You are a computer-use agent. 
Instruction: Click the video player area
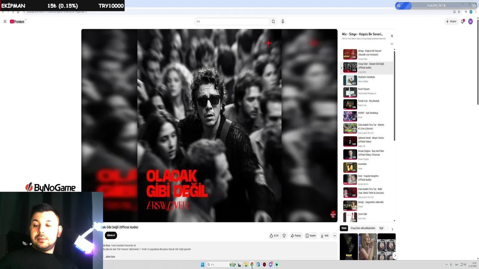[x=209, y=126]
